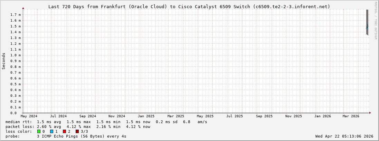Select the Jul 2025 time axis label

[234, 116]
